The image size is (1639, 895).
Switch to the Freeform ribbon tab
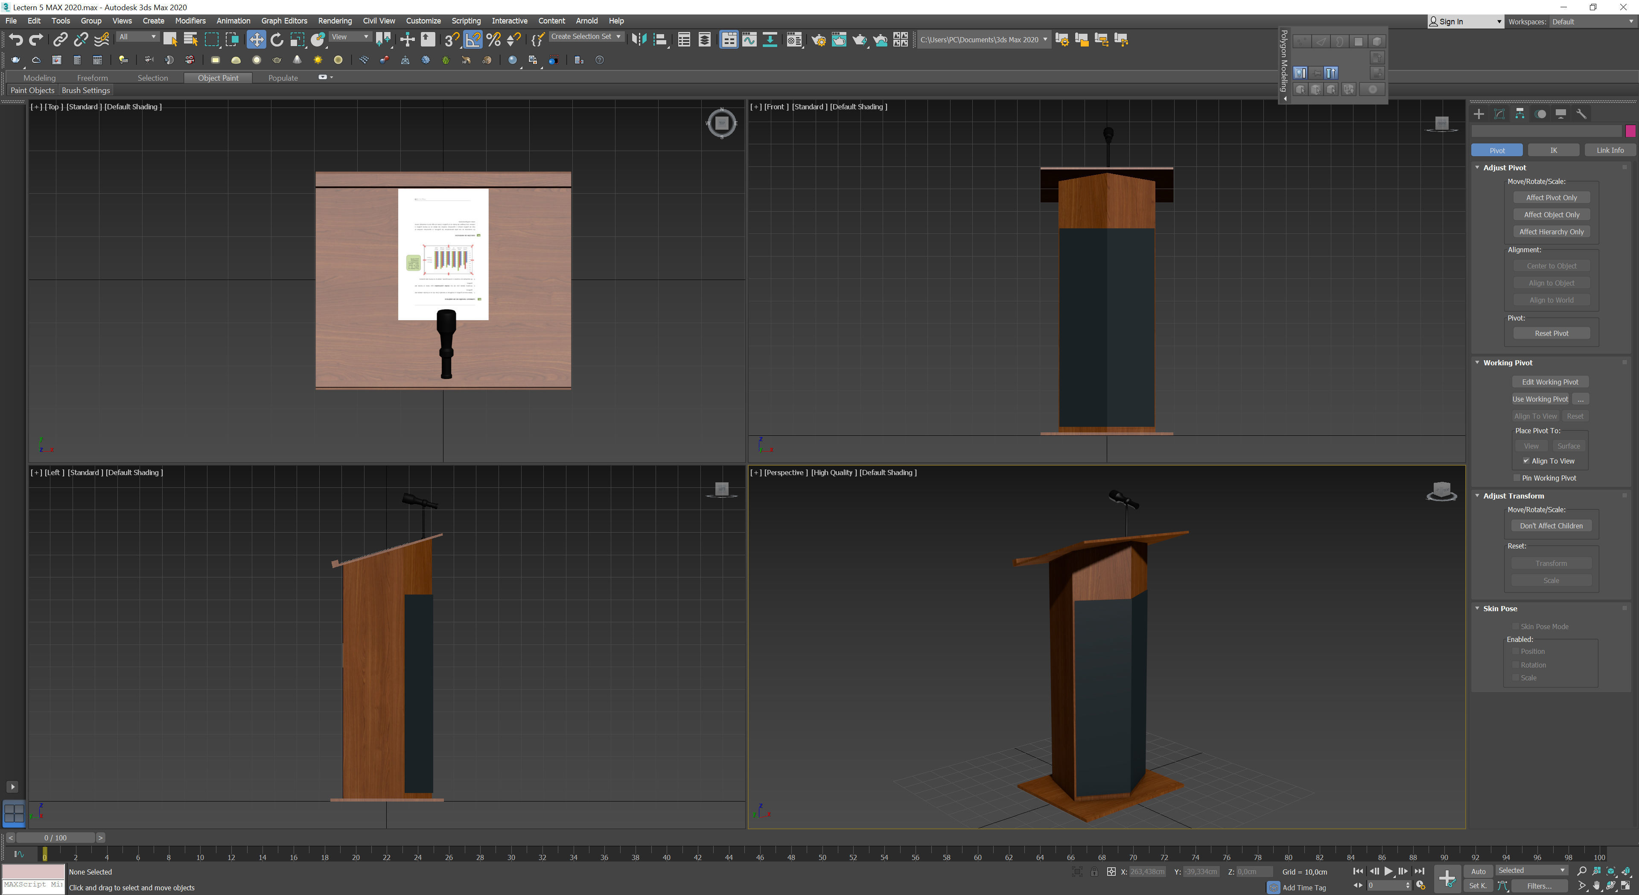(92, 78)
